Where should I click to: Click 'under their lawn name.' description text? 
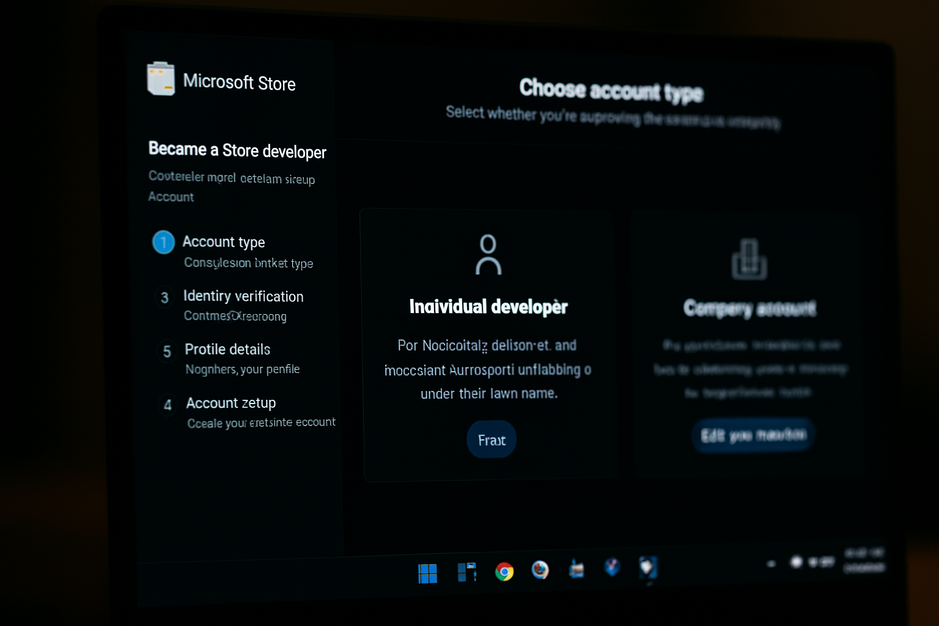coord(489,394)
